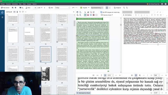
Task: Click the Aç open-file button
Action: [22, 8]
